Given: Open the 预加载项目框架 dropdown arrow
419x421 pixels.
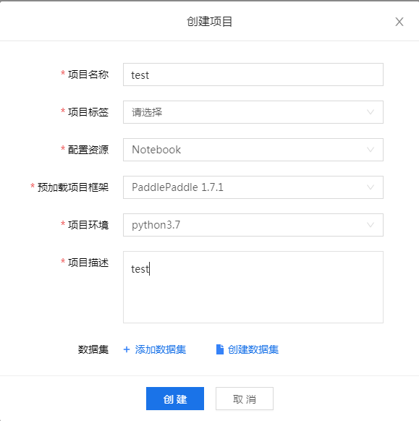Looking at the screenshot, I should 371,187.
